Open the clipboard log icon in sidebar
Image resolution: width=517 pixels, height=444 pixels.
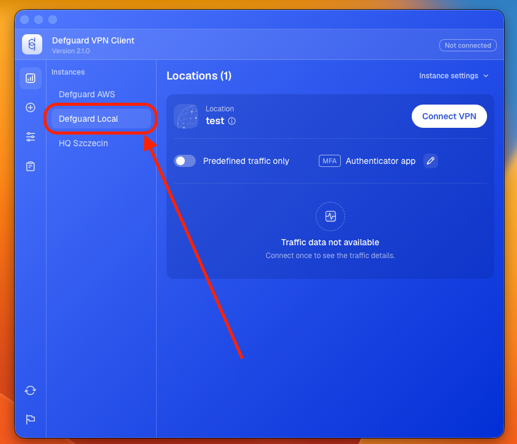(x=31, y=166)
